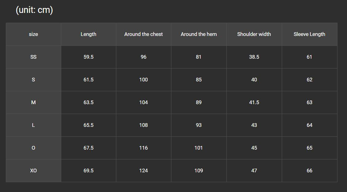The width and height of the screenshot is (347, 192).
Task: Click the O size row label
Action: coord(34,148)
